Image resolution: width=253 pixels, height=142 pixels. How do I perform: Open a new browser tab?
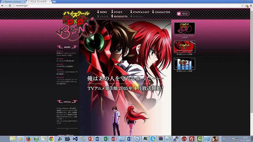[54, 2]
